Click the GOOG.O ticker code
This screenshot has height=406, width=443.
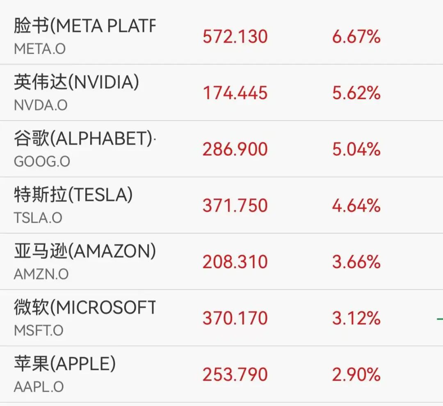tap(42, 162)
